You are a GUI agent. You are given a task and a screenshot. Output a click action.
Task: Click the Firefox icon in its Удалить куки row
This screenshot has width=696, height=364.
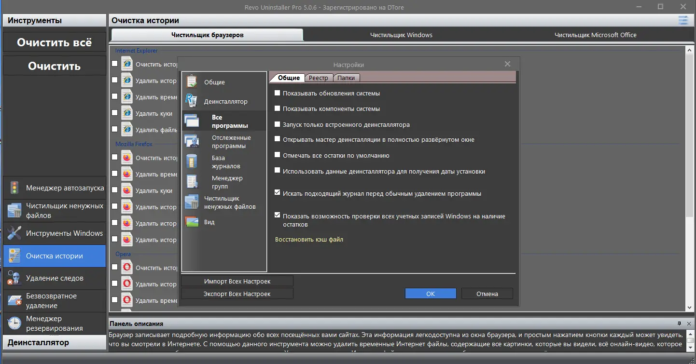[x=127, y=190]
